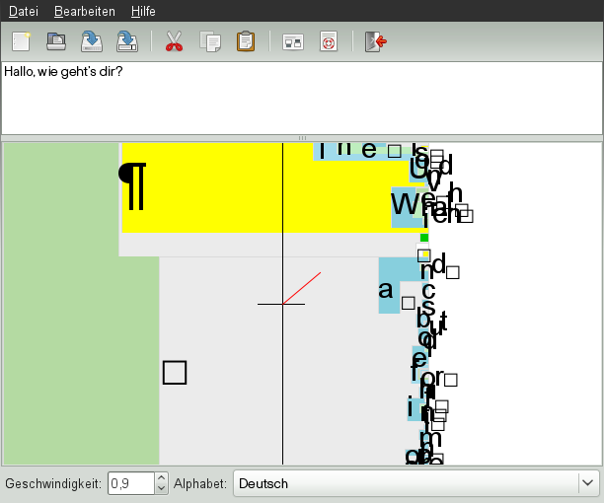Increase Geschwindigkeit using the up arrow
This screenshot has width=604, height=503.
(162, 478)
